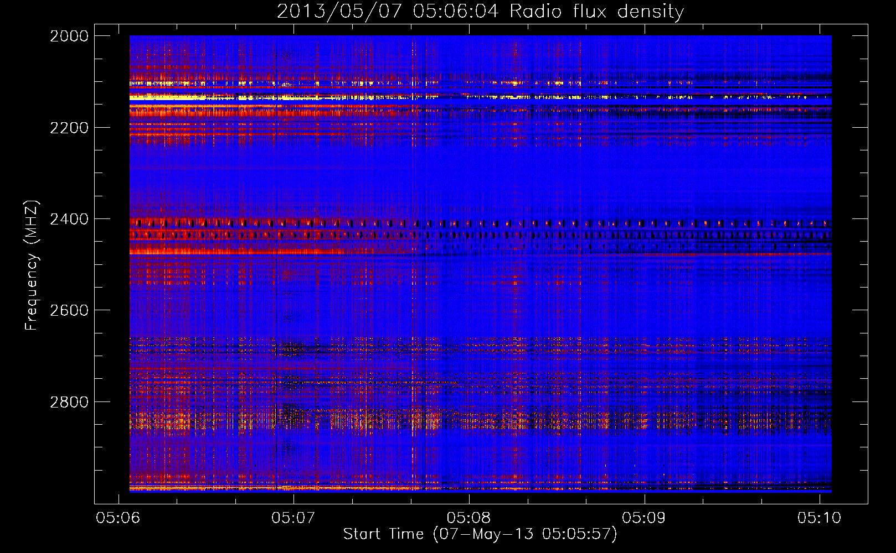Click the '05:06' time axis label

(118, 518)
